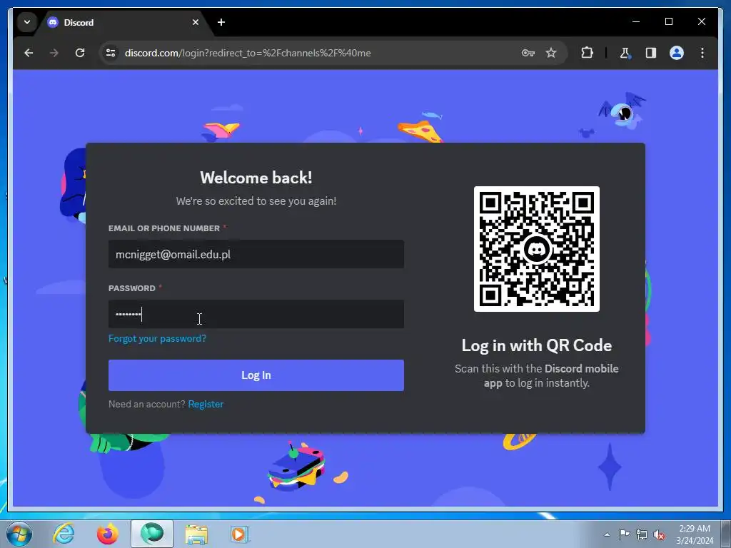Open Windows Explorer folder on taskbar
The height and width of the screenshot is (548, 731).
(x=196, y=534)
